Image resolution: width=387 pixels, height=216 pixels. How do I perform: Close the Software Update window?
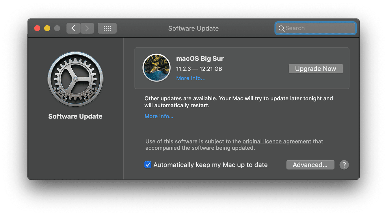[x=37, y=28]
